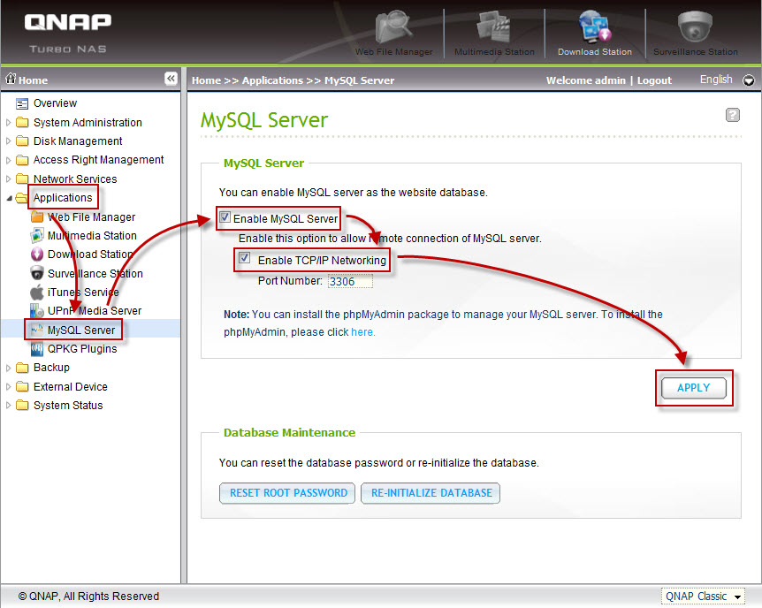Open Surveillance Station from top banner
This screenshot has width=762, height=608.
point(696,33)
